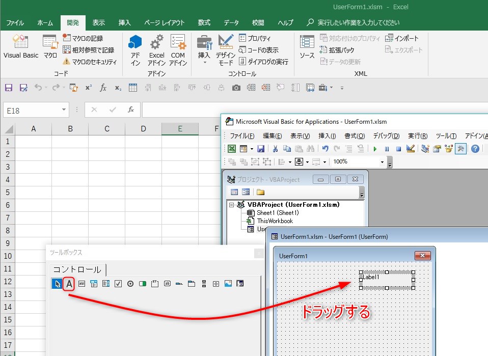Switch to the 数式 ribbon tab
The image size is (488, 356).
point(204,23)
